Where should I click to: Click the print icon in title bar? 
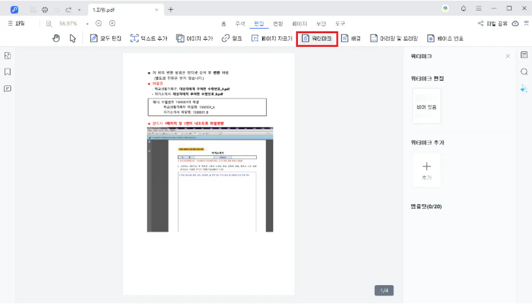tap(45, 10)
